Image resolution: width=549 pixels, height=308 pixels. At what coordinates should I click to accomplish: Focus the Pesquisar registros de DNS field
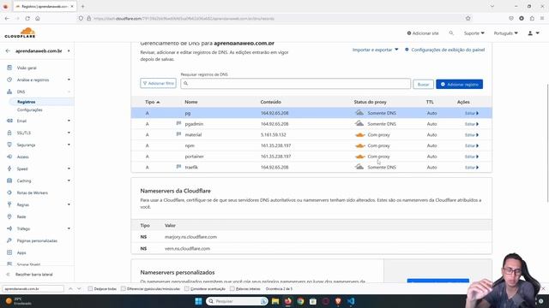[x=295, y=84]
